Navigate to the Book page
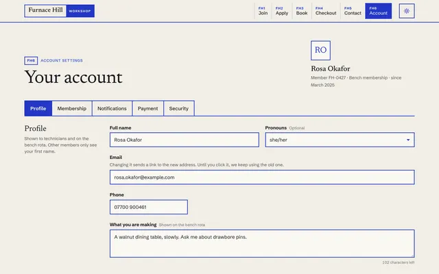This screenshot has width=439, height=274. pos(302,11)
